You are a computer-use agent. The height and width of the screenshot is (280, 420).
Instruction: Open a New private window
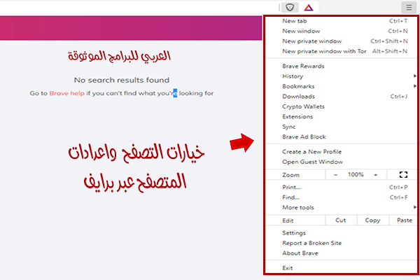tap(342, 41)
